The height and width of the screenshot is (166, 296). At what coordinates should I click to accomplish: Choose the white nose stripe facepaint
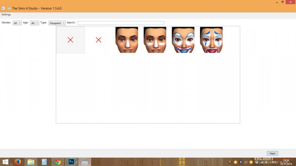127,40
